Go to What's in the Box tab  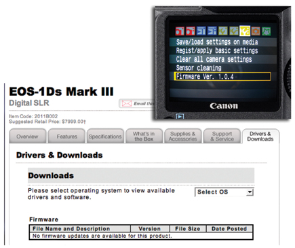pos(144,136)
